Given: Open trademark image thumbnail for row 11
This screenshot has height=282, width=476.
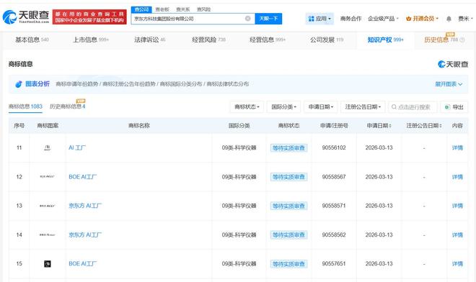Looking at the screenshot, I should [x=48, y=147].
